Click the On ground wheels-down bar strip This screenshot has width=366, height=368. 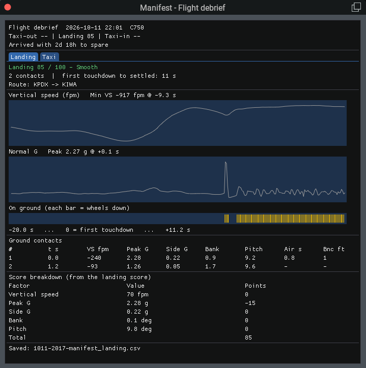178,219
